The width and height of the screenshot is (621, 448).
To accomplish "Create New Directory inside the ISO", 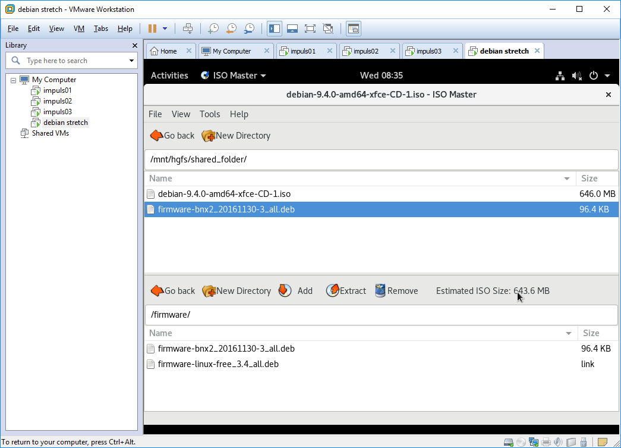I will click(x=237, y=291).
